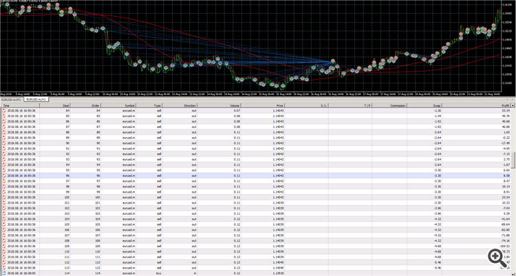Select profit value 23.94 in deal 100 row
Image resolution: width=516 pixels, height=276 pixels.
click(x=506, y=198)
